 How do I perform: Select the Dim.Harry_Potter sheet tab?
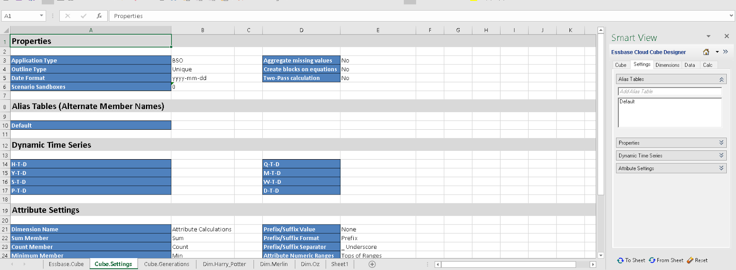(224, 264)
